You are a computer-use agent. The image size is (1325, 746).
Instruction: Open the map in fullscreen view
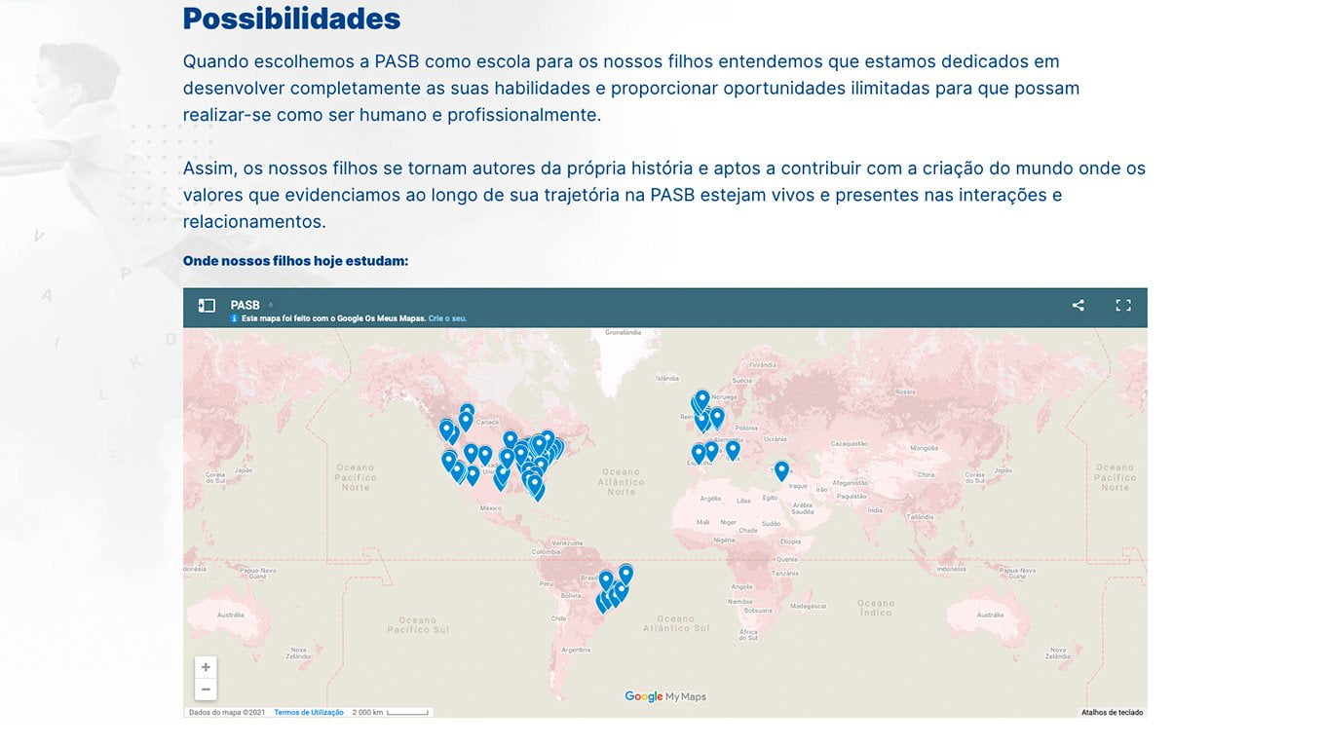(1122, 306)
